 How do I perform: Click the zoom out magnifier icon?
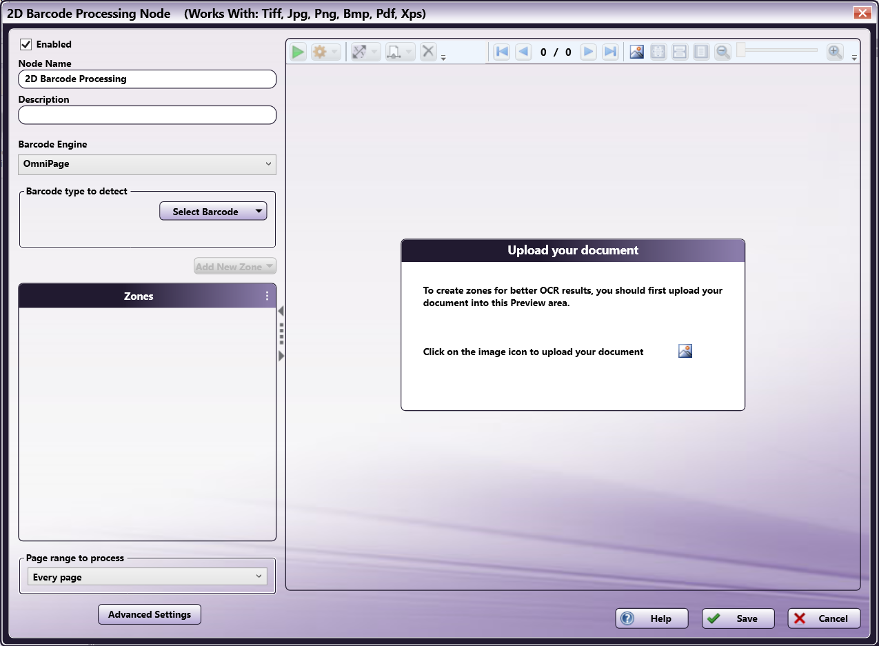(723, 52)
